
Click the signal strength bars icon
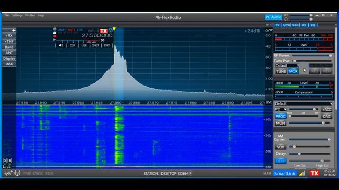tap(302, 174)
